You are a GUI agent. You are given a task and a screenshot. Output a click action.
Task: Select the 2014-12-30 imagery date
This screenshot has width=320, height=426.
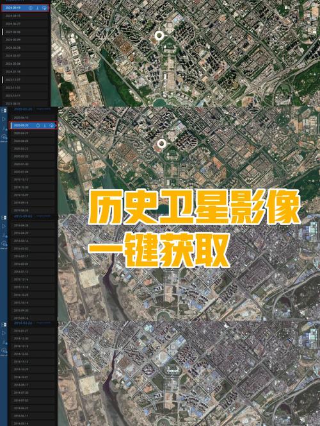pyautogui.click(x=33, y=339)
